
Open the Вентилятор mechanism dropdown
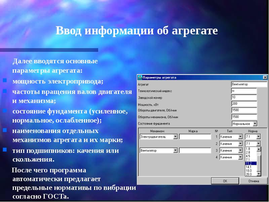click(x=175, y=150)
